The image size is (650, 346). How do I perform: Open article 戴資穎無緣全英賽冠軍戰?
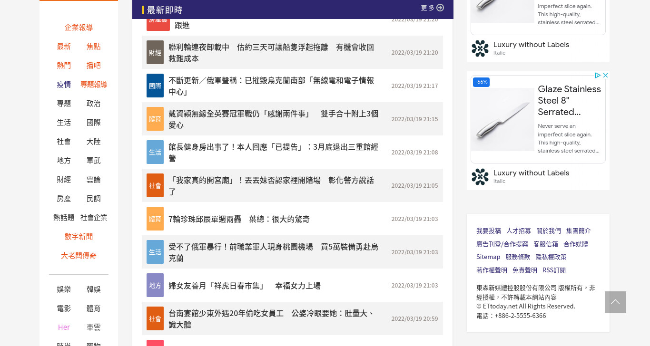[274, 119]
